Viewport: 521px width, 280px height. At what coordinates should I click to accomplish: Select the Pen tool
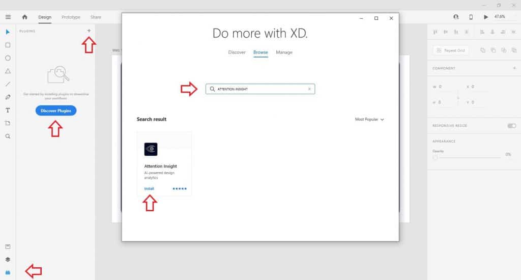(8, 97)
